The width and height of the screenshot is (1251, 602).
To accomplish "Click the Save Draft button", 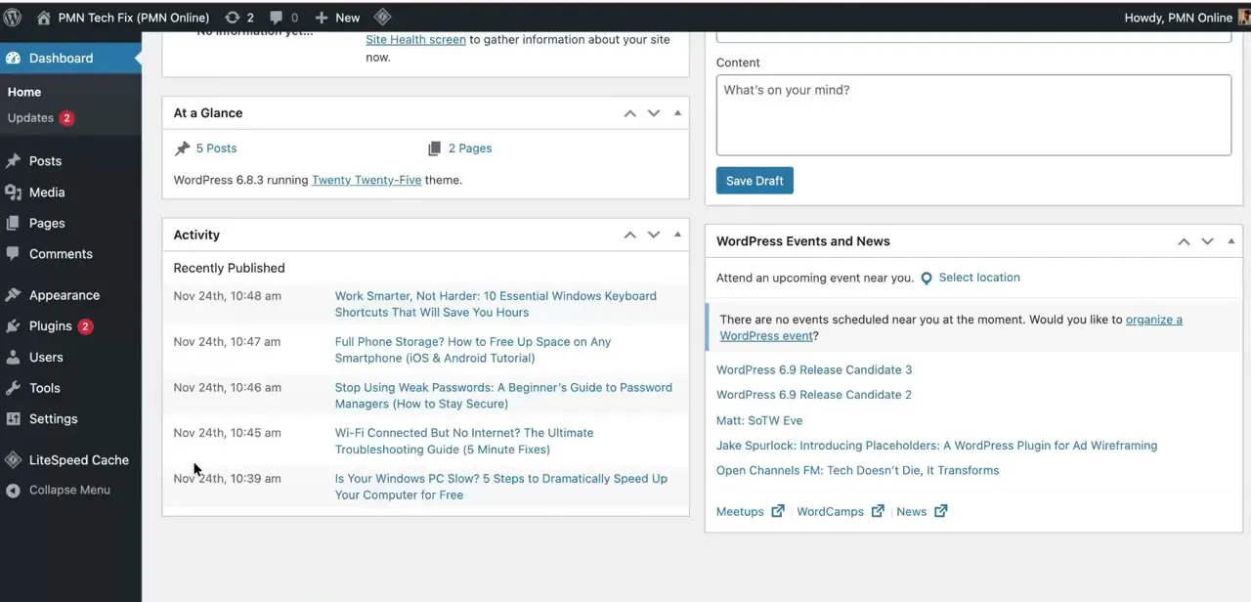I will coord(755,181).
